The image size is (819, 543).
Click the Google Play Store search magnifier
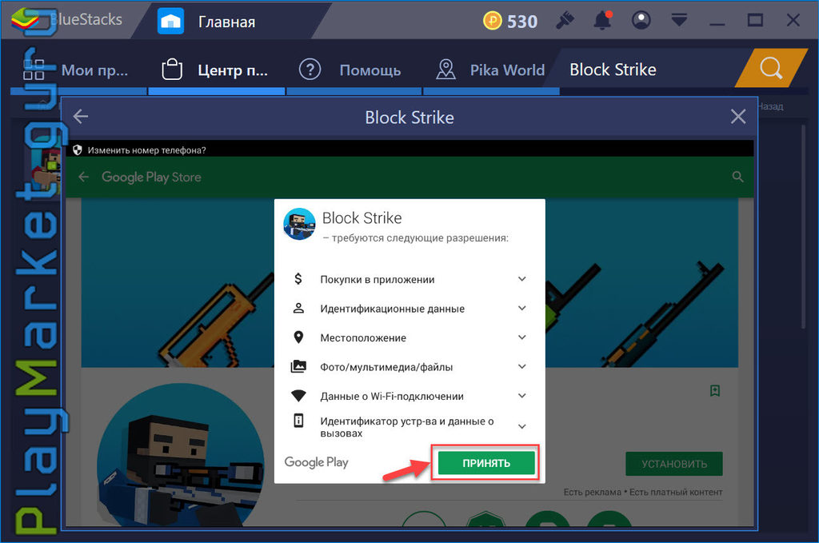(737, 177)
